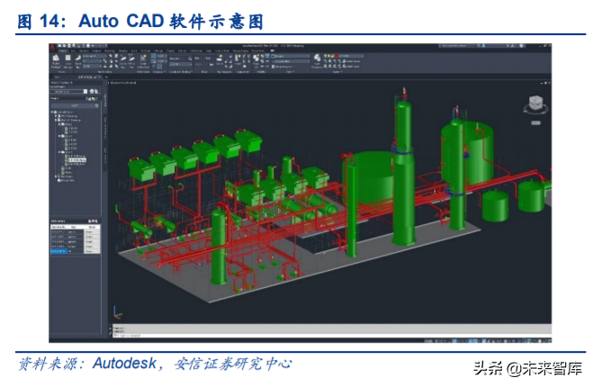Image resolution: width=593 pixels, height=387 pixels.
Task: Switch to the Isos ribbon tab
Action: click(73, 50)
